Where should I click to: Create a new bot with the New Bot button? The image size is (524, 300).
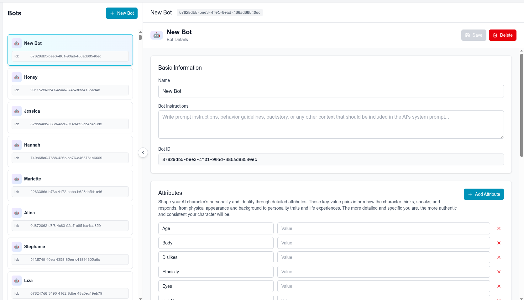[122, 13]
